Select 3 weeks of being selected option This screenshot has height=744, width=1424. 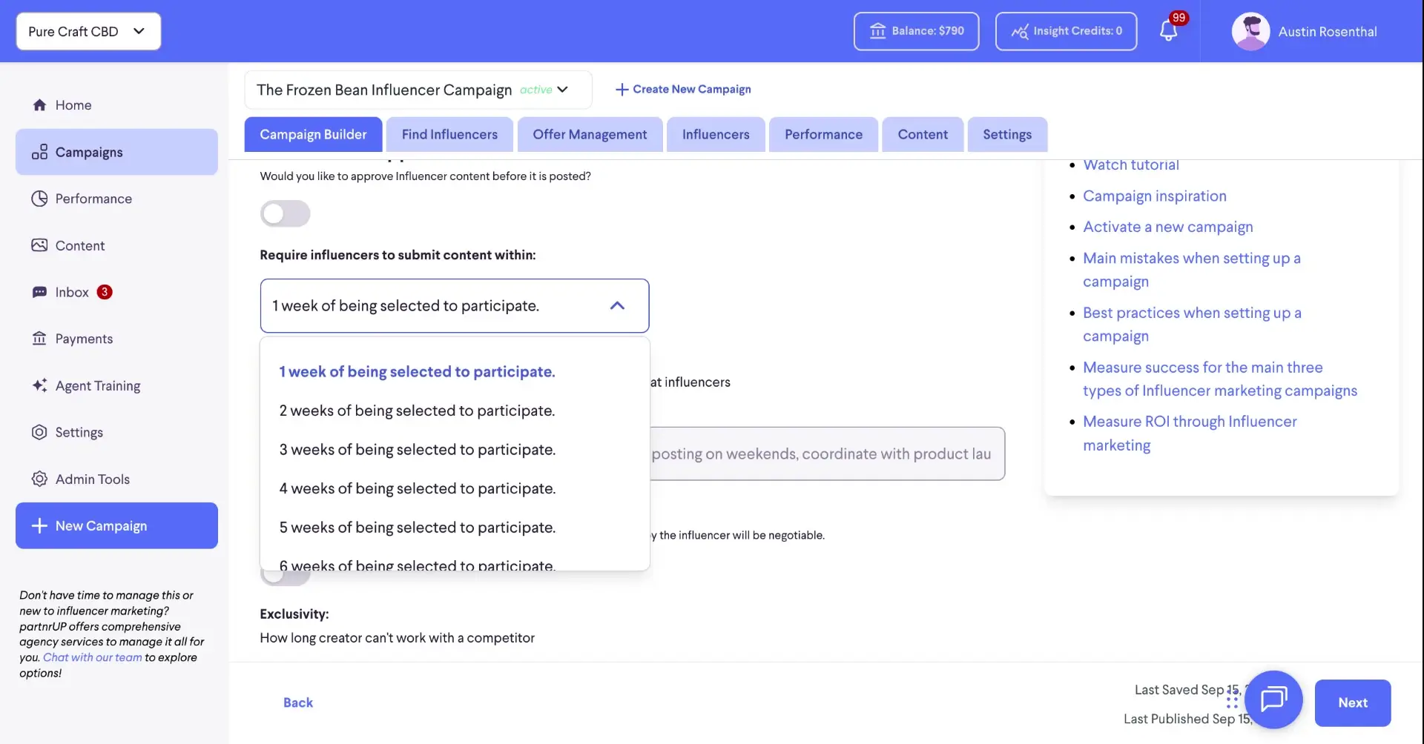[417, 449]
